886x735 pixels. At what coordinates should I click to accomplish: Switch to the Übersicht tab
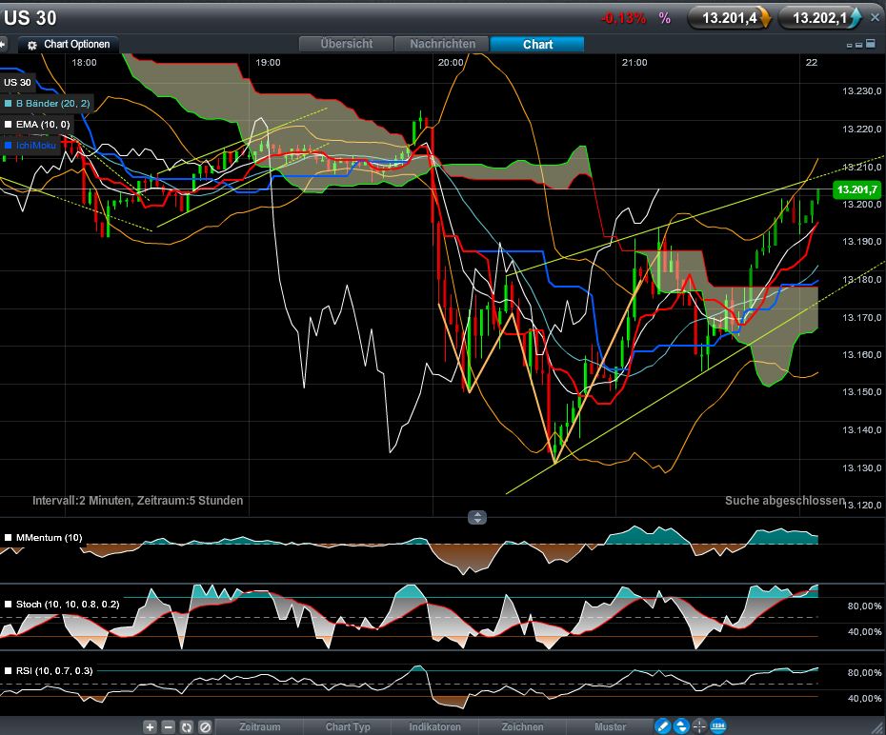tap(347, 44)
